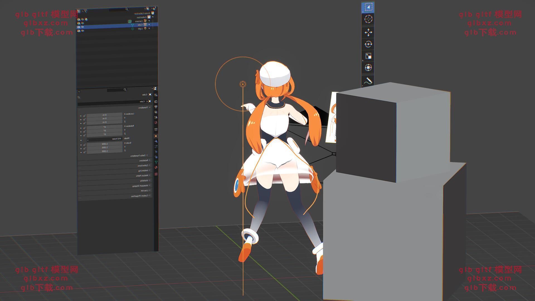Expand the Collections panel
535x301 pixels.
coord(144,166)
